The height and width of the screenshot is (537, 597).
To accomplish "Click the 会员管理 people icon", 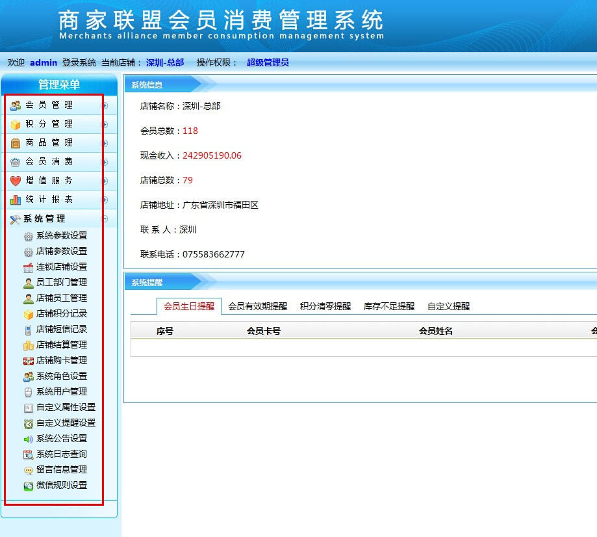I will pyautogui.click(x=16, y=105).
